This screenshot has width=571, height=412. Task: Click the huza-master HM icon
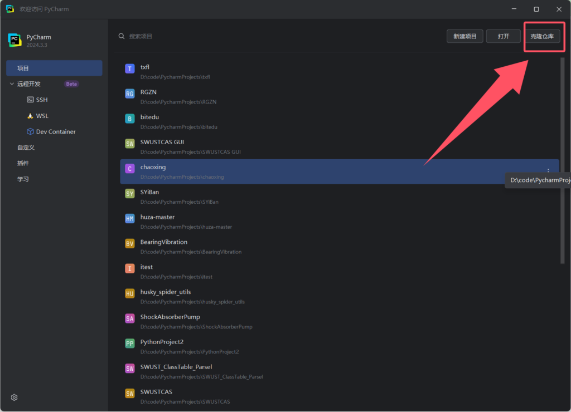pyautogui.click(x=130, y=219)
